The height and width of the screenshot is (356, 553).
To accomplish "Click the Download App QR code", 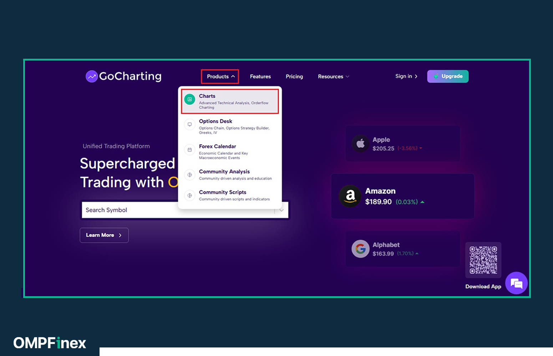I will click(x=483, y=260).
